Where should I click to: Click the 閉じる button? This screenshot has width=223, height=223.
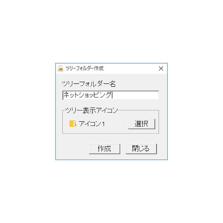click(x=141, y=149)
